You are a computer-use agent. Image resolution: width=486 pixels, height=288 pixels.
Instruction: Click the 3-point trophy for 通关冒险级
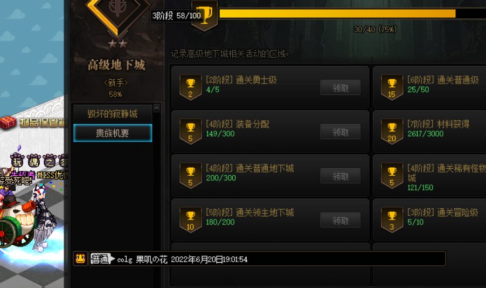[x=392, y=220]
